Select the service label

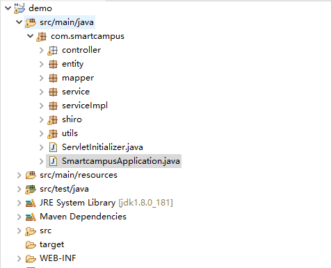76,92
